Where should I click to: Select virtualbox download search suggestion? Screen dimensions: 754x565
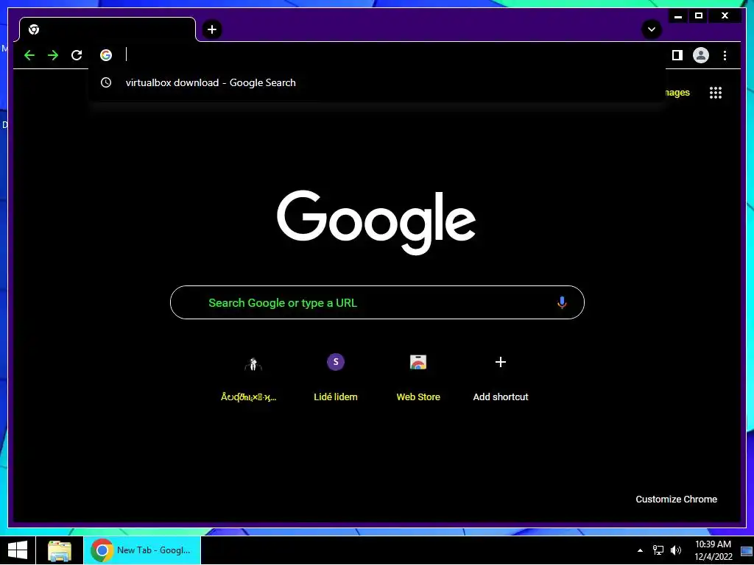click(x=377, y=82)
